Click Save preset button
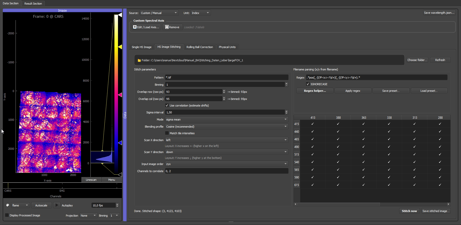The image size is (461, 225). click(x=391, y=91)
